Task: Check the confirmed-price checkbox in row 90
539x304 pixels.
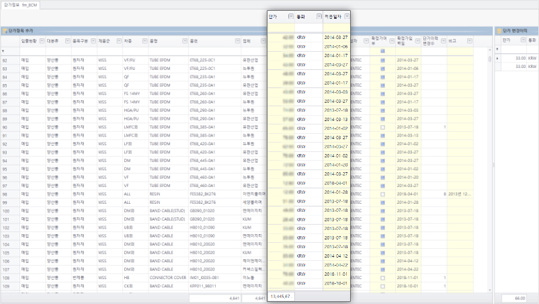Action: click(x=382, y=127)
